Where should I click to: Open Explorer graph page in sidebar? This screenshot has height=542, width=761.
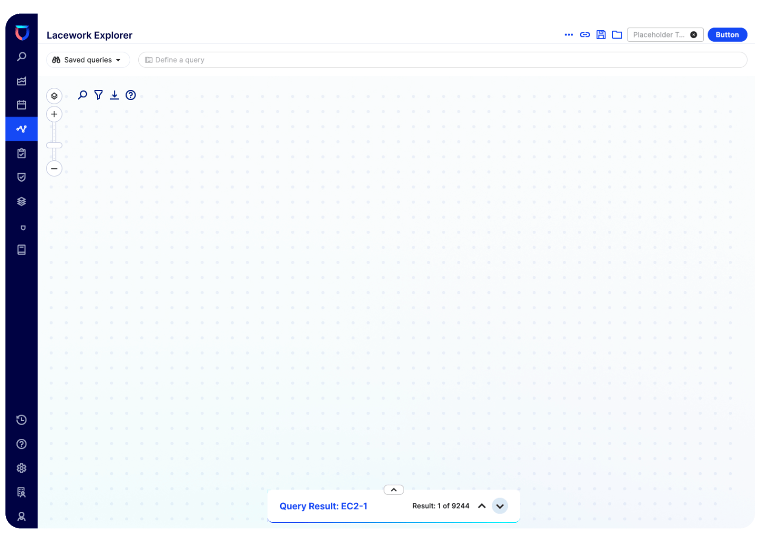21,129
